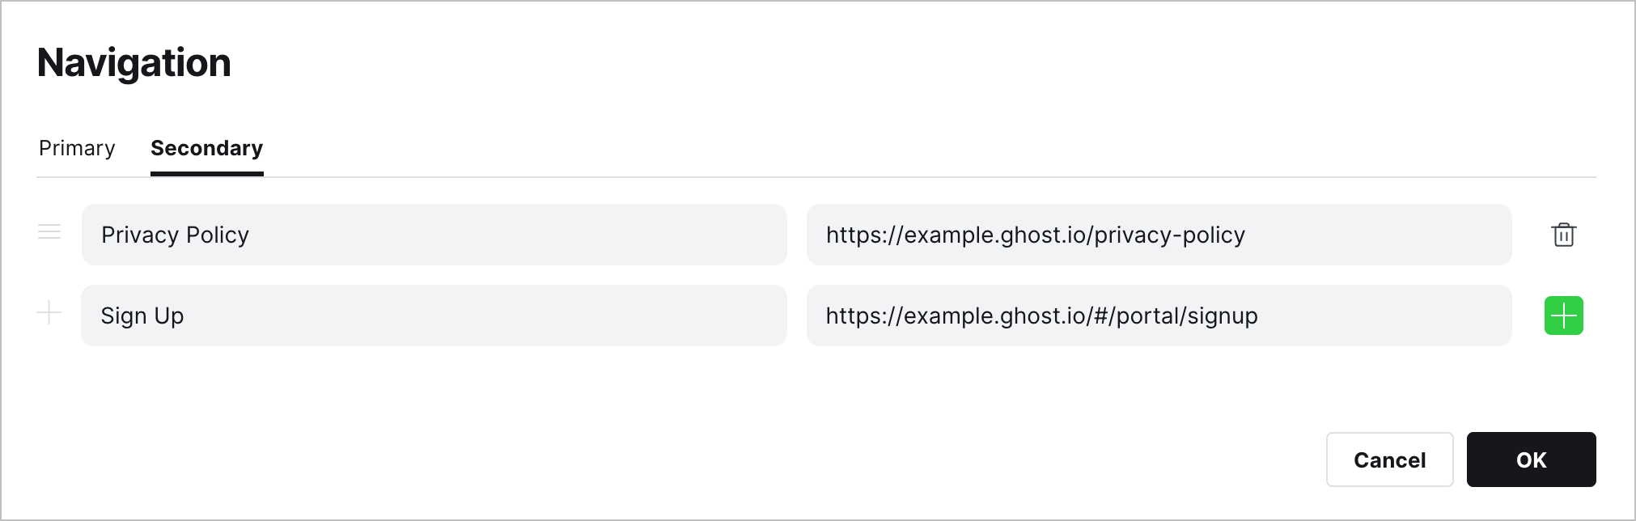Click the green add-item button
The height and width of the screenshot is (521, 1636).
point(1563,316)
